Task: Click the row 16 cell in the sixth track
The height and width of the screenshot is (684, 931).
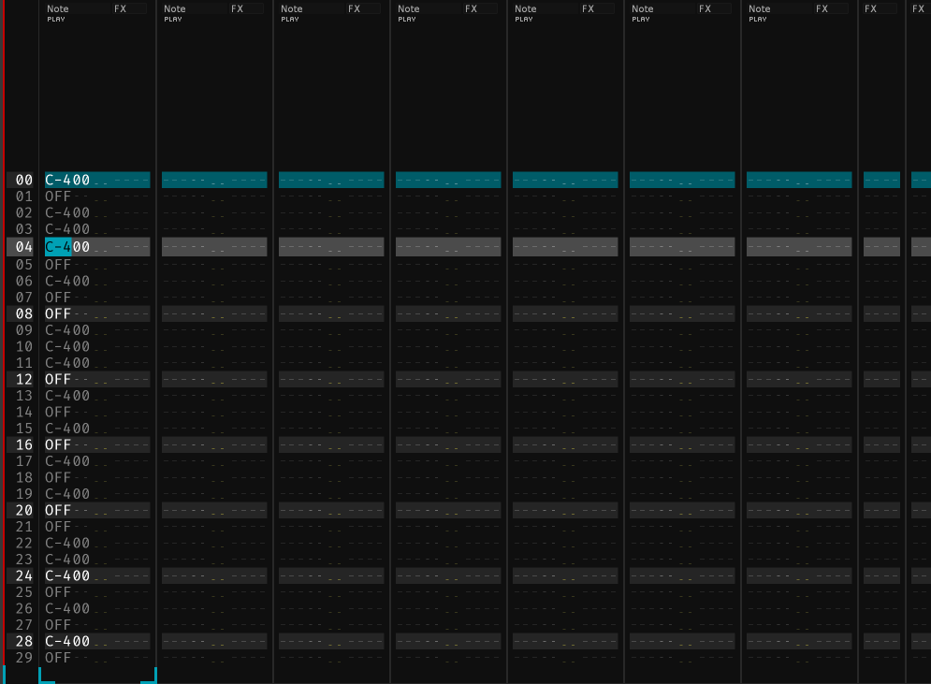Action: point(682,445)
